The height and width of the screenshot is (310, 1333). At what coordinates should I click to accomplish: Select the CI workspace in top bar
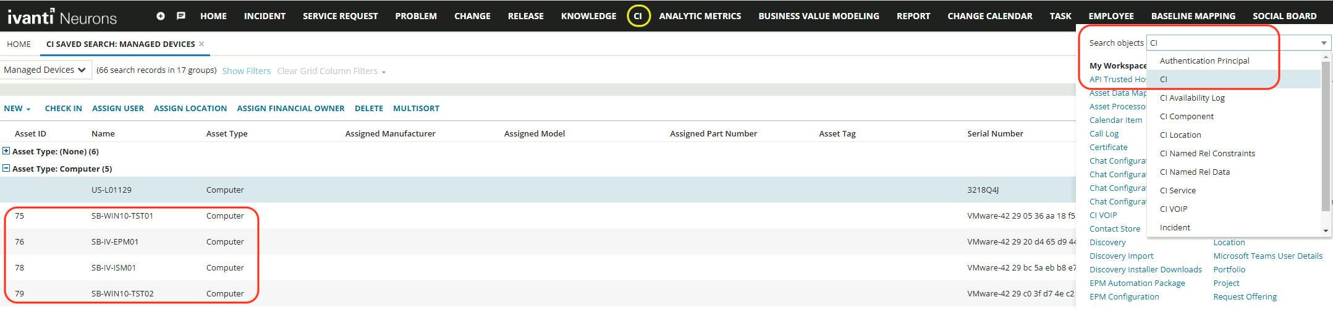tap(638, 16)
